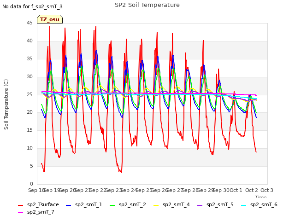Click the Sep 18 x-axis tick label

[x=36, y=190]
